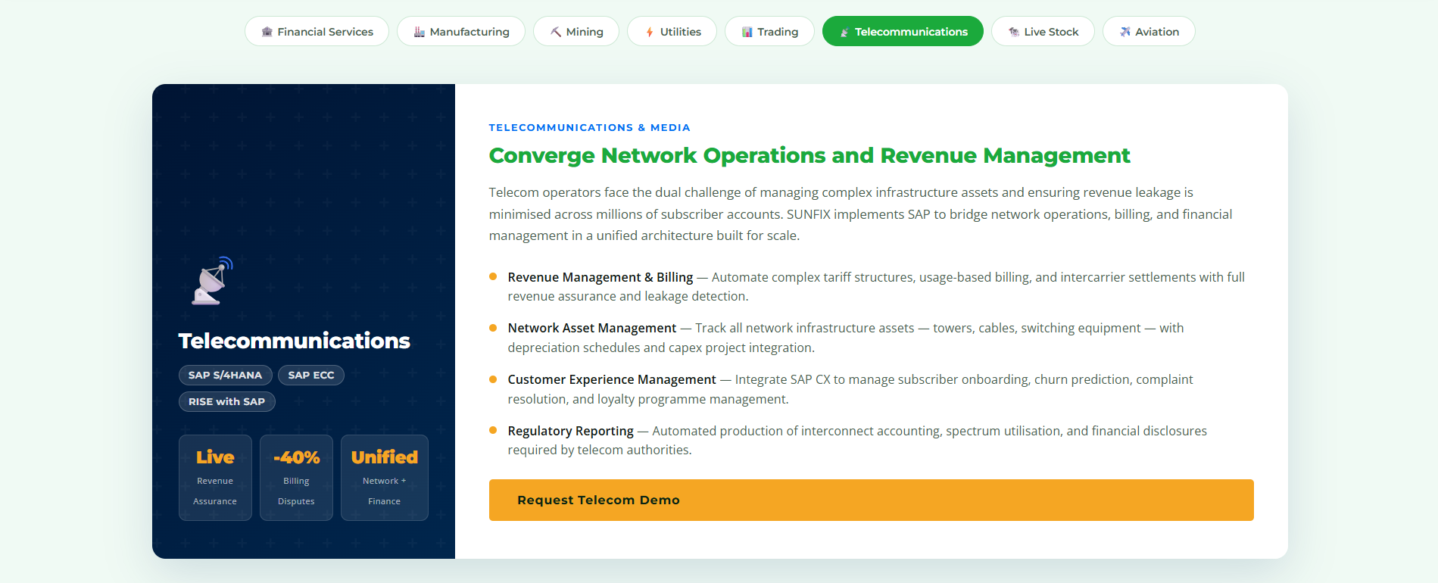Screen dimensions: 1438x583
Task: Click the SAP ECC tag
Action: 311,375
